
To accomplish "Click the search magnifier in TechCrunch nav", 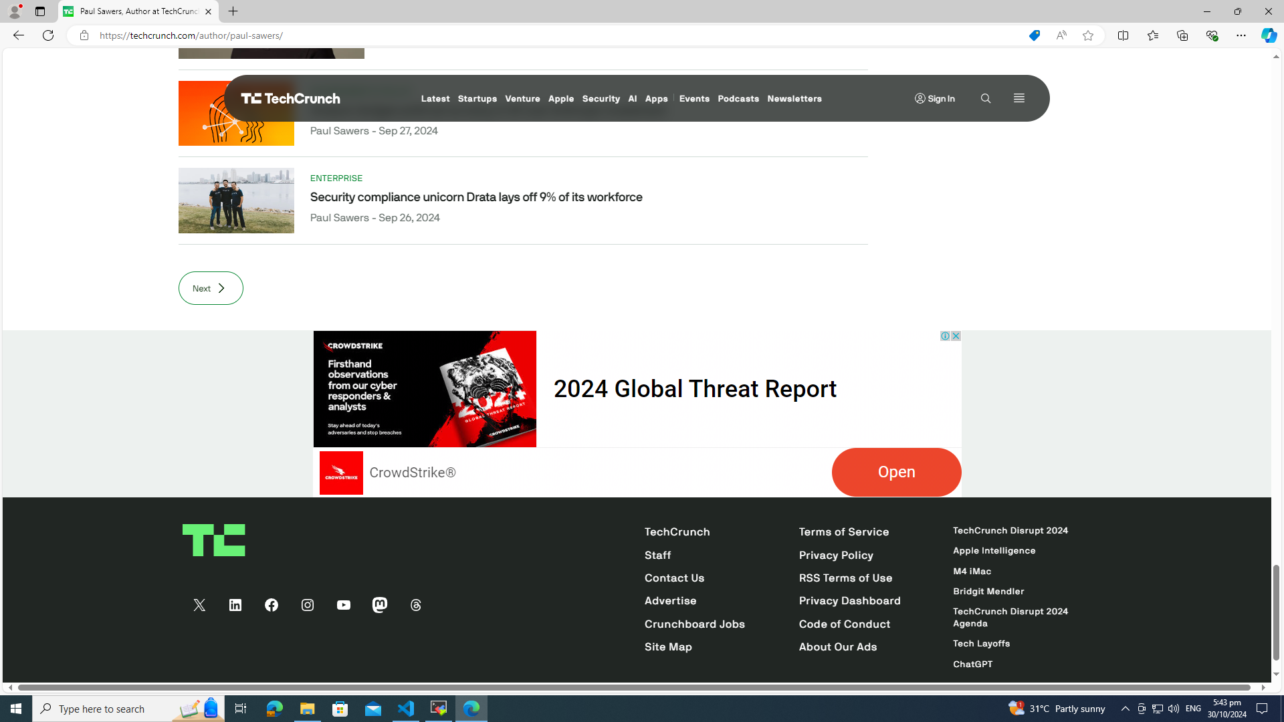I will click(x=986, y=98).
